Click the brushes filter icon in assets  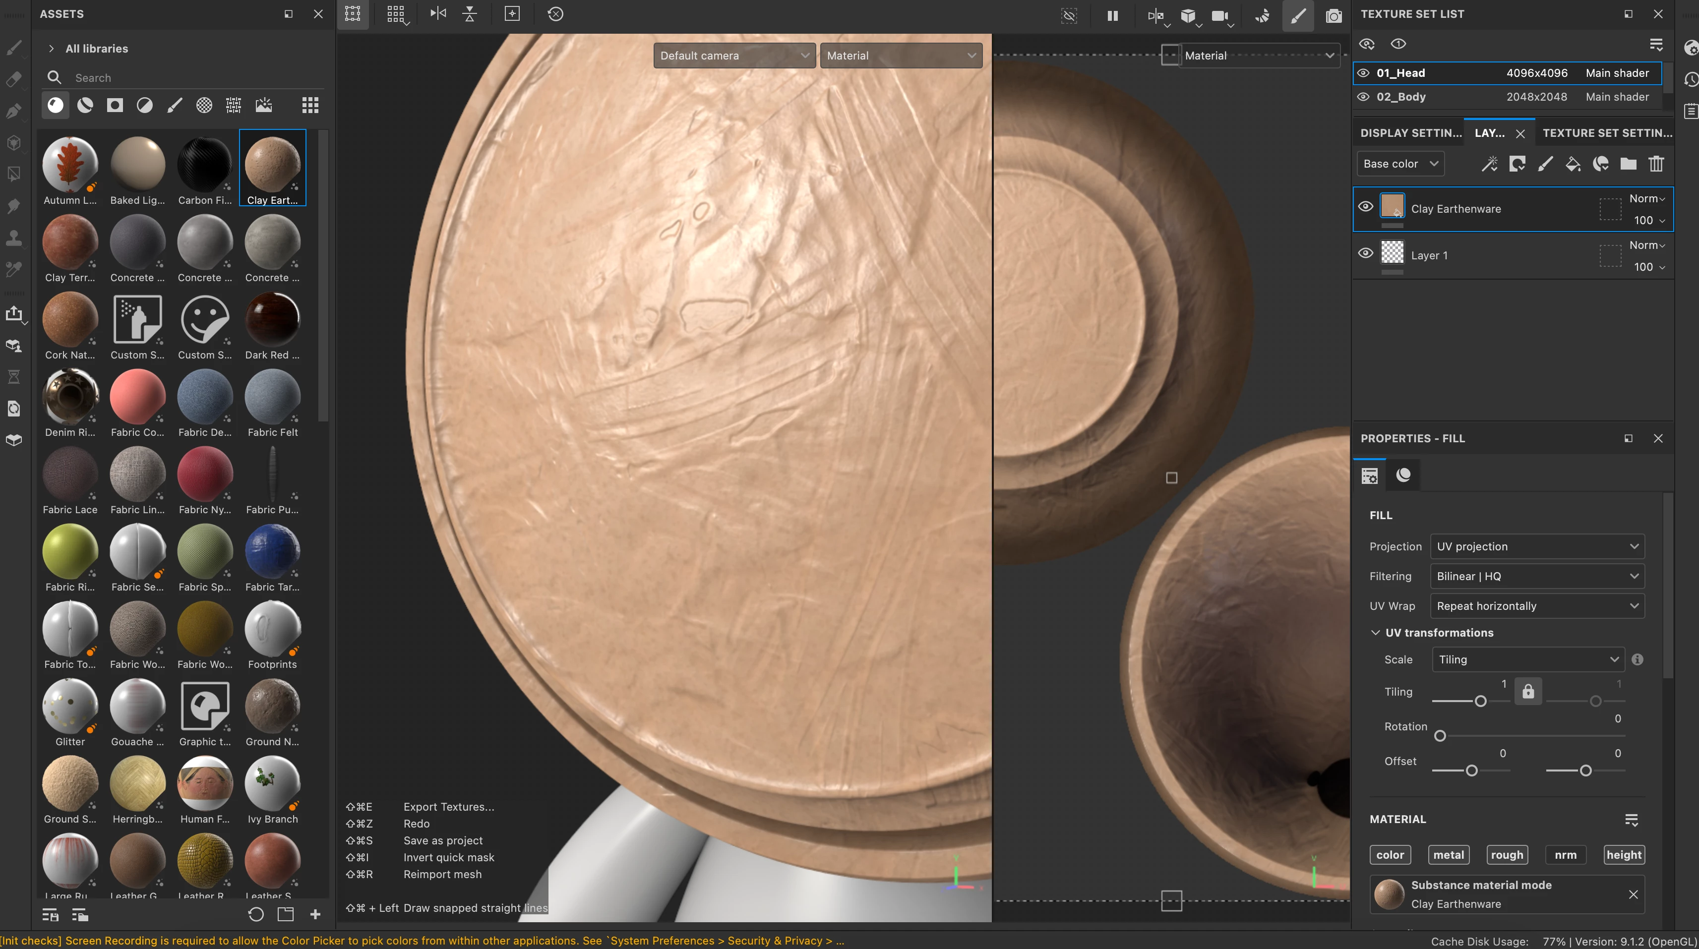pyautogui.click(x=174, y=105)
